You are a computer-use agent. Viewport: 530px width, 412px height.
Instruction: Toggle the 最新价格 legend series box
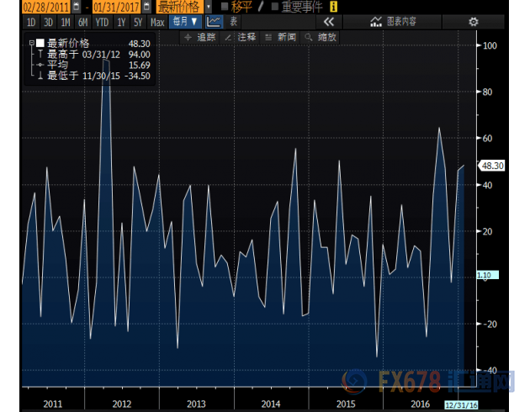click(40, 42)
